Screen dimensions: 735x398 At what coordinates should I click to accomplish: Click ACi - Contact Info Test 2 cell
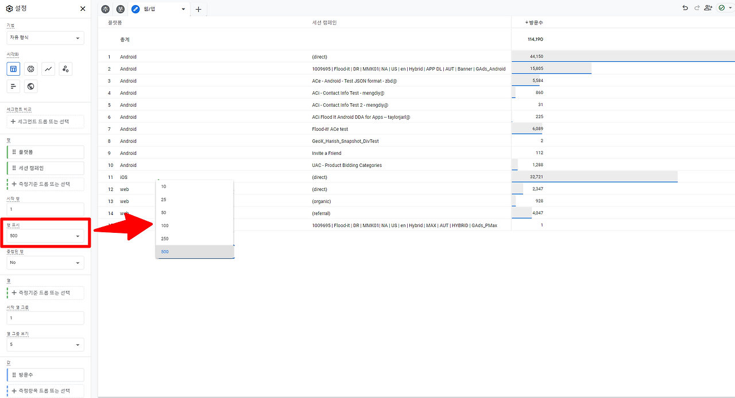click(x=350, y=105)
